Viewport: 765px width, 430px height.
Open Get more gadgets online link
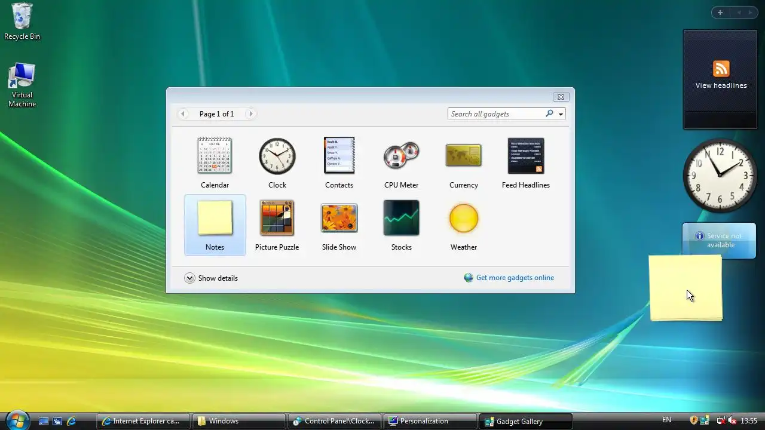tap(515, 278)
